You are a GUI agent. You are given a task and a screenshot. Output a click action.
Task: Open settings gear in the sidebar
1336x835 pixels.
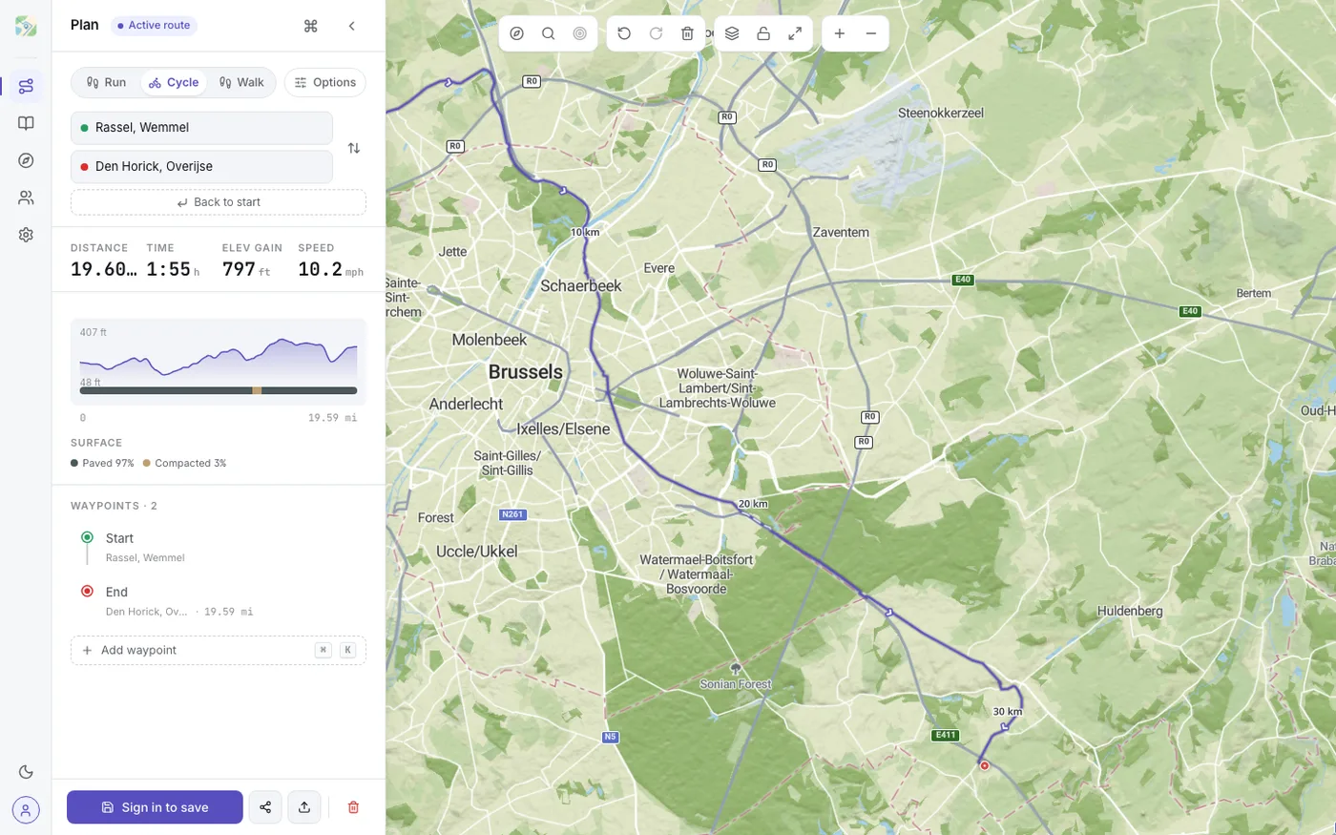coord(26,235)
